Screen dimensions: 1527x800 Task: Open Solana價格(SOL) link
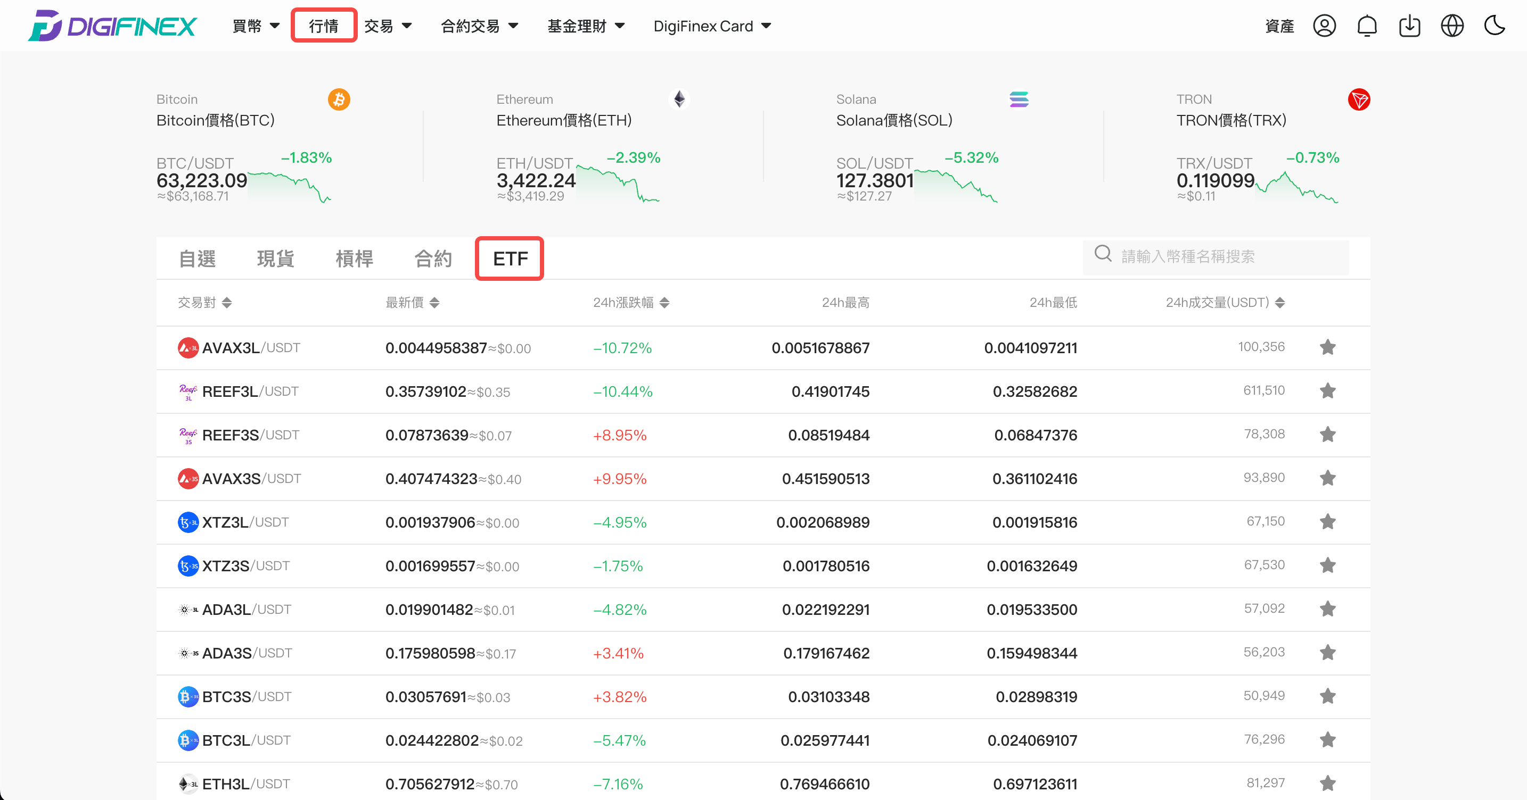tap(894, 120)
